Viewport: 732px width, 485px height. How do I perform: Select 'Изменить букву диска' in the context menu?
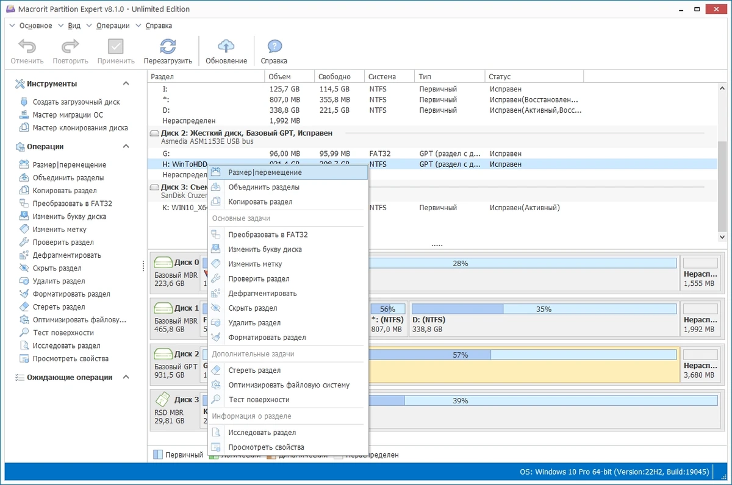pyautogui.click(x=288, y=249)
